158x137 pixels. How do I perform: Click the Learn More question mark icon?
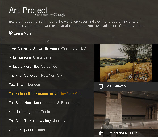[x=11, y=33]
